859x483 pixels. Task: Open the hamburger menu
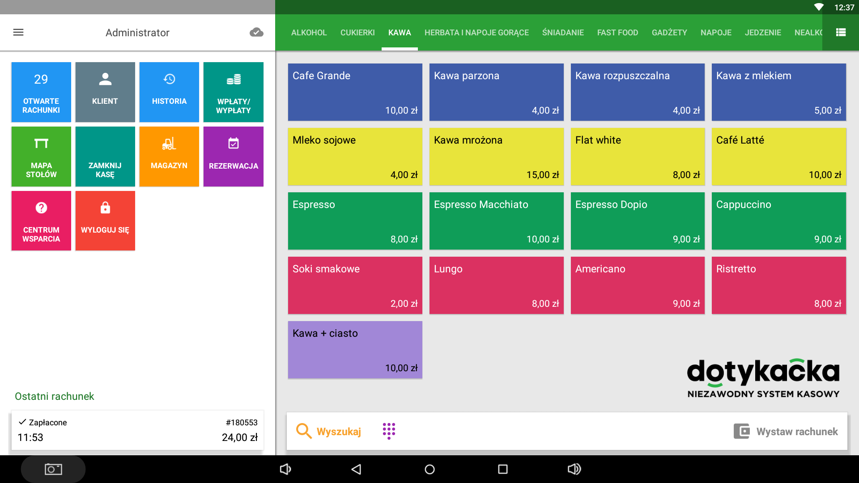(18, 32)
